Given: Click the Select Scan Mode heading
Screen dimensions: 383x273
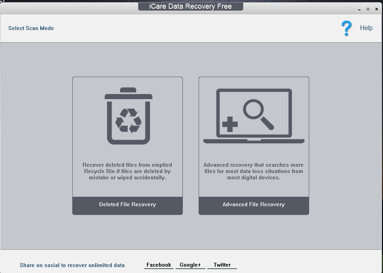Looking at the screenshot, I should pos(31,28).
